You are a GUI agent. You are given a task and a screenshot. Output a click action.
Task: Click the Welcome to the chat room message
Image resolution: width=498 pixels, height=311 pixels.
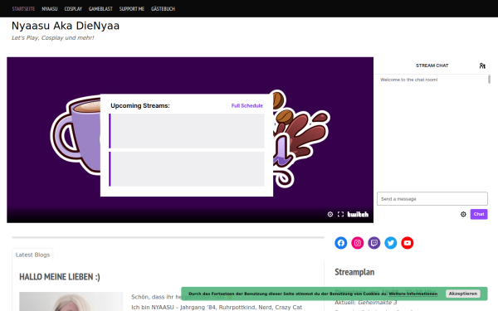coord(408,80)
